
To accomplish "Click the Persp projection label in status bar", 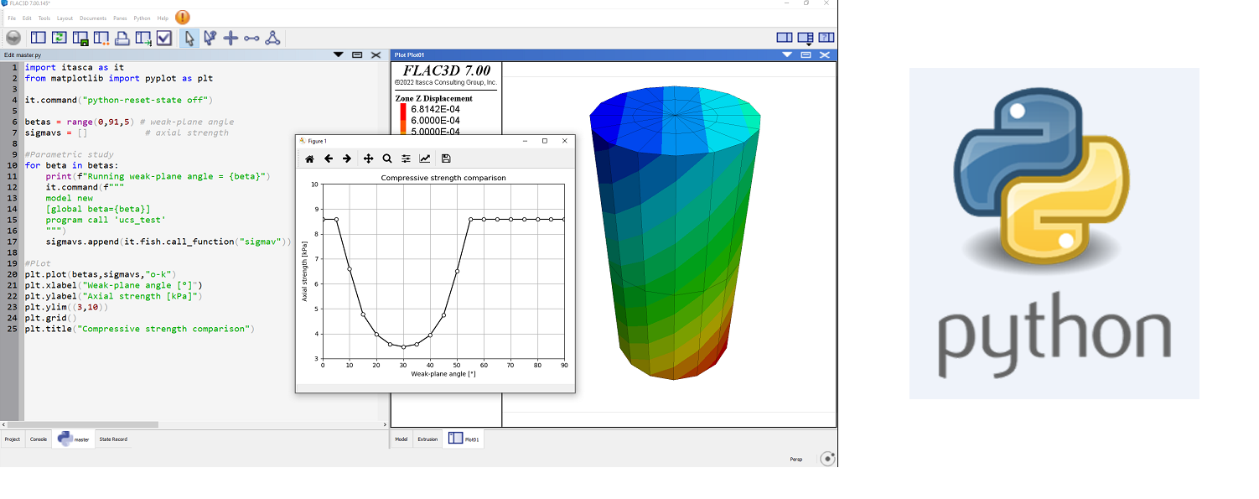I will tap(796, 459).
